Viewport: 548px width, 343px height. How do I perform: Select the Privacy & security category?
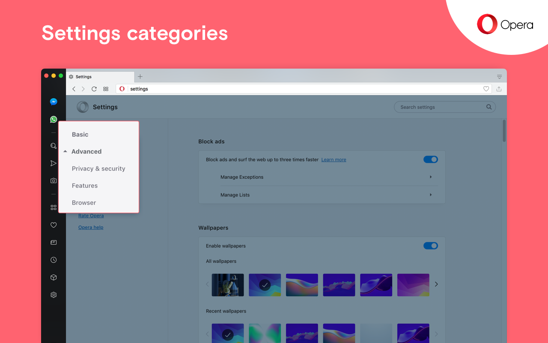[98, 168]
